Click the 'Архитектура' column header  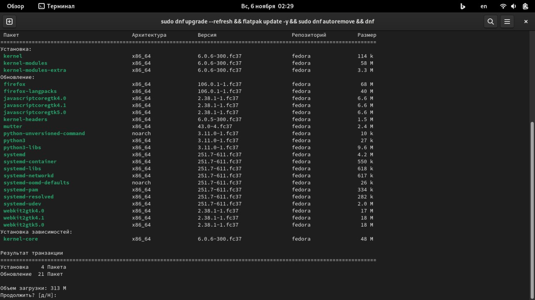149,35
